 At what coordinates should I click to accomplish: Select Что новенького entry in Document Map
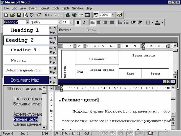27,99
